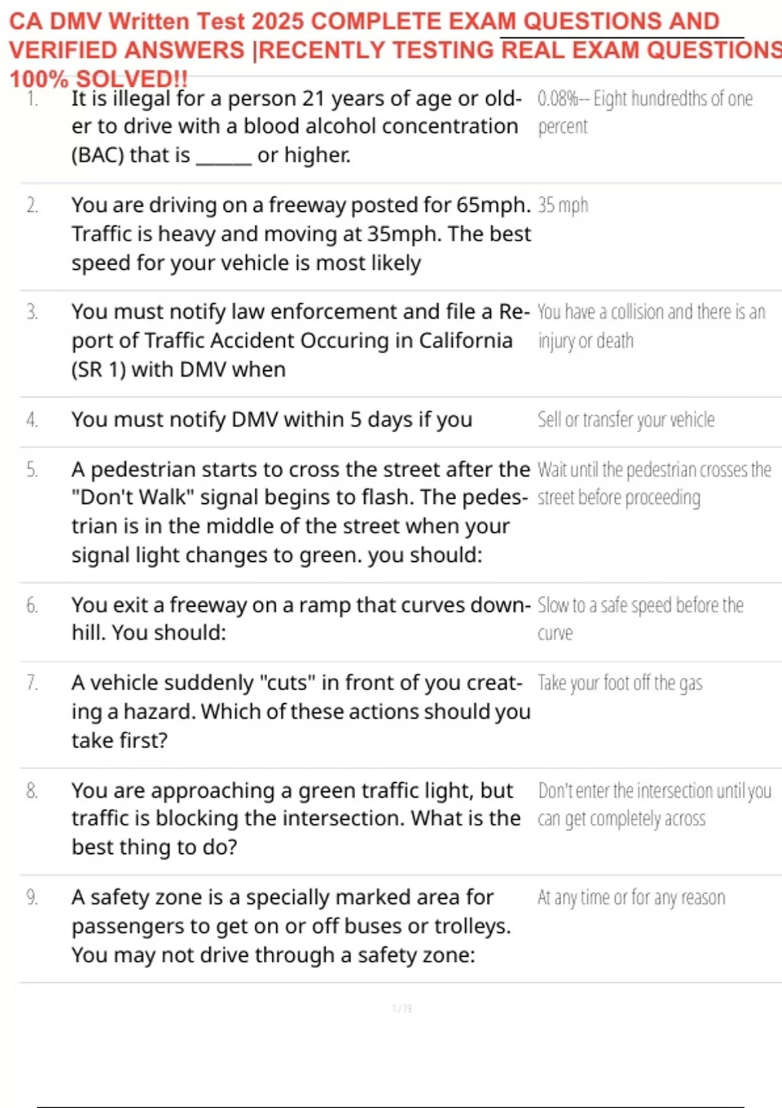Screen dimensions: 782x1108
Task: Select answer 'Wait until the pedestrian crosses the street'
Action: pyautogui.click(x=654, y=484)
